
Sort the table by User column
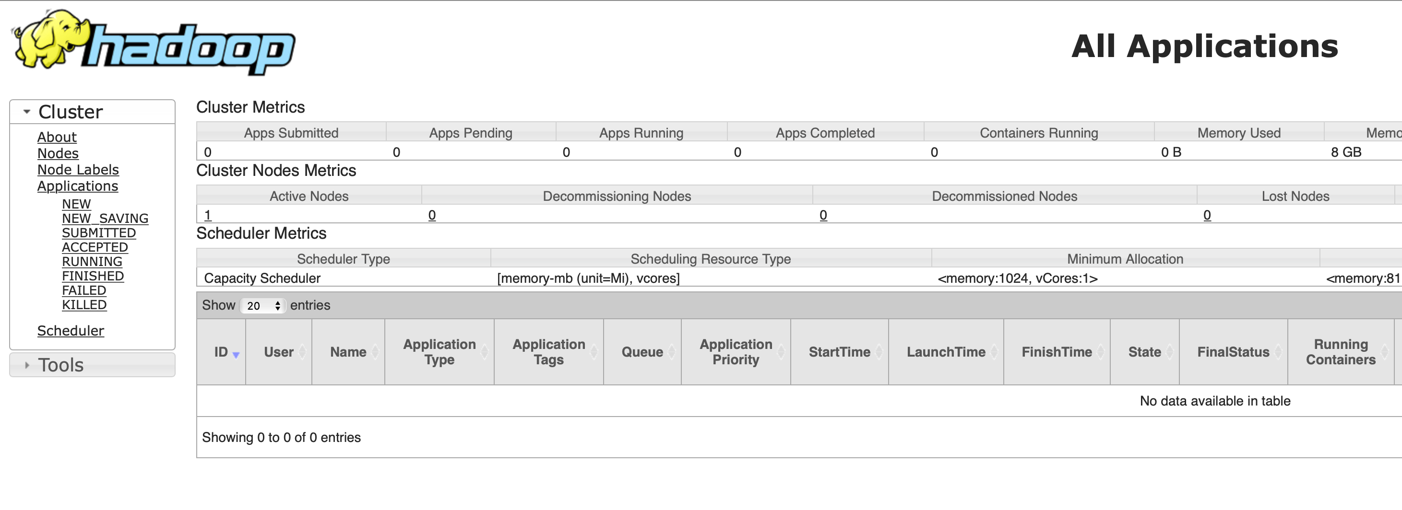pos(278,352)
